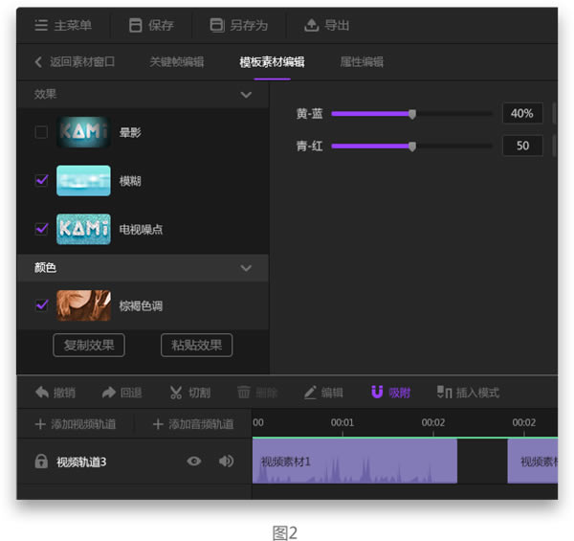Screen dimensions: 574x541
Task: Select the 切割 scissors icon
Action: coord(176,393)
